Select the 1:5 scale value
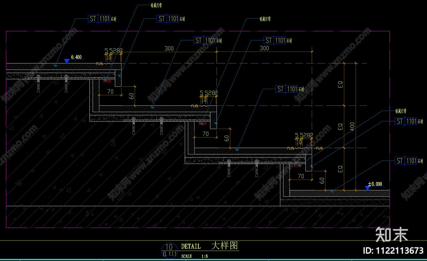Screen dimensions: 427x261 point(205,256)
